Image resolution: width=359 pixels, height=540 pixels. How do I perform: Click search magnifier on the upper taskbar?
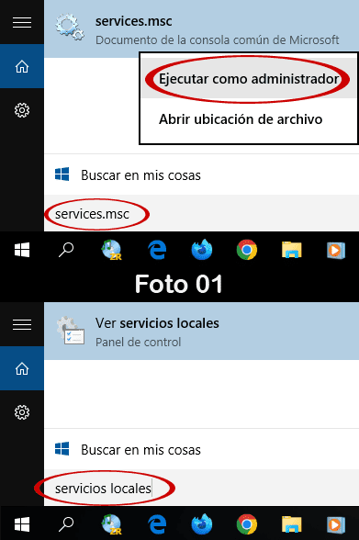(x=66, y=250)
